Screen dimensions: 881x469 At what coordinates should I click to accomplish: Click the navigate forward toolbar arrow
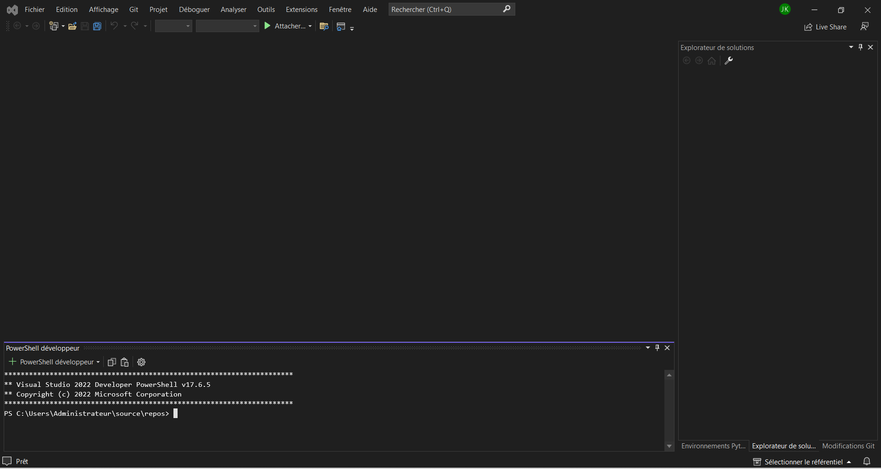[36, 26]
